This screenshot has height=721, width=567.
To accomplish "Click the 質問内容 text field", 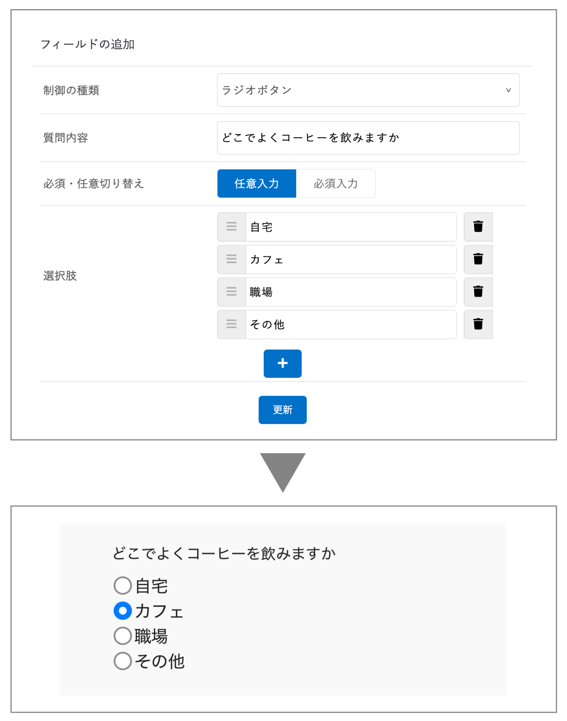I will (x=368, y=138).
